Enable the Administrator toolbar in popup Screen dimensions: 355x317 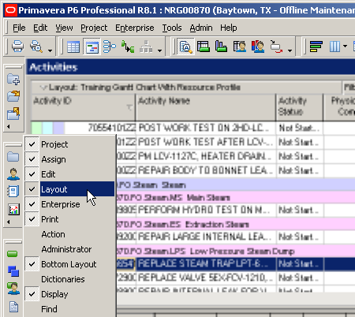(x=69, y=249)
